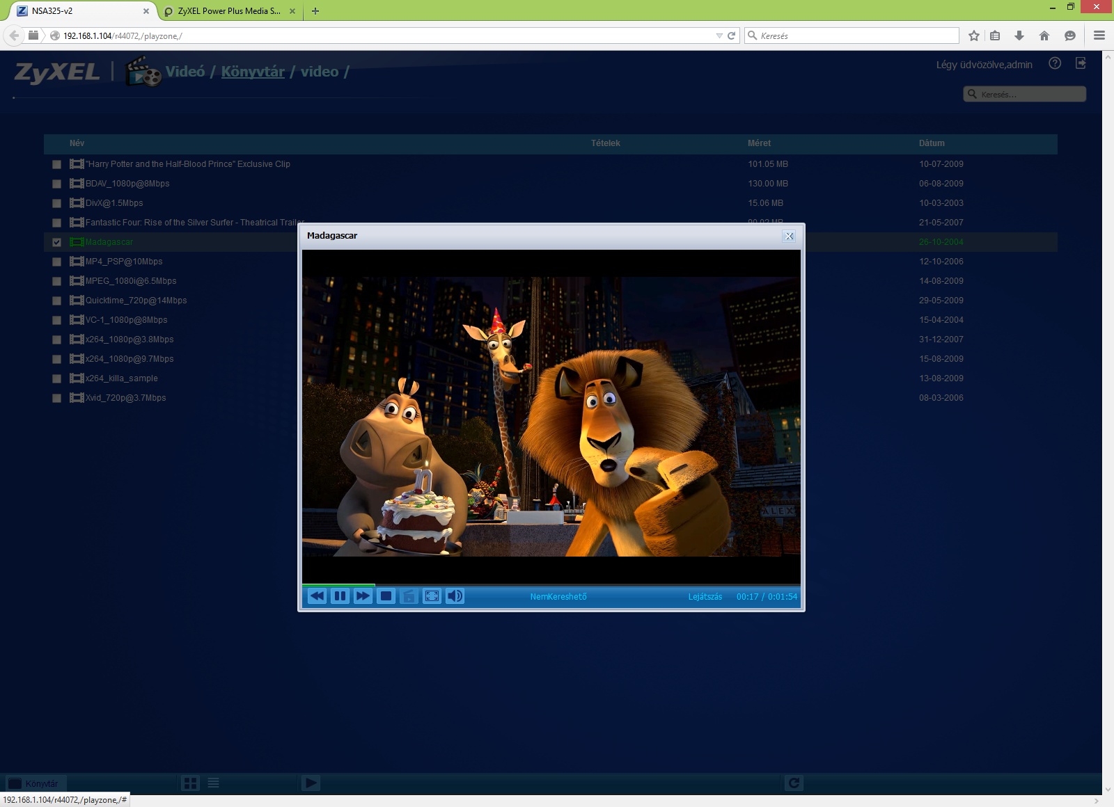Open a new browser tab

[315, 11]
